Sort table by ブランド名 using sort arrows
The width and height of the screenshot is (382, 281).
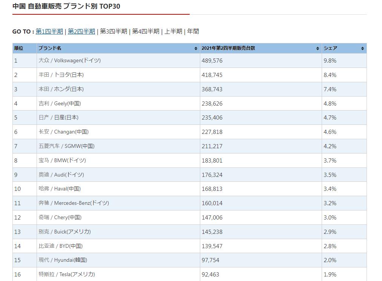pos(196,49)
